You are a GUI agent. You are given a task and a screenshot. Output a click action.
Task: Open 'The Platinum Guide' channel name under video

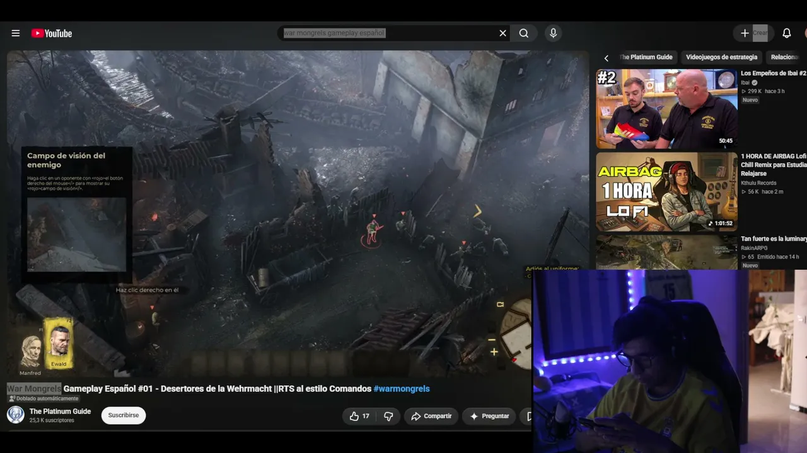(60, 411)
